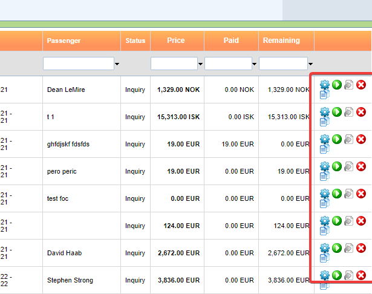This screenshot has width=372, height=294.
Task: Delete David Haab booking with red X
Action: pyautogui.click(x=361, y=248)
